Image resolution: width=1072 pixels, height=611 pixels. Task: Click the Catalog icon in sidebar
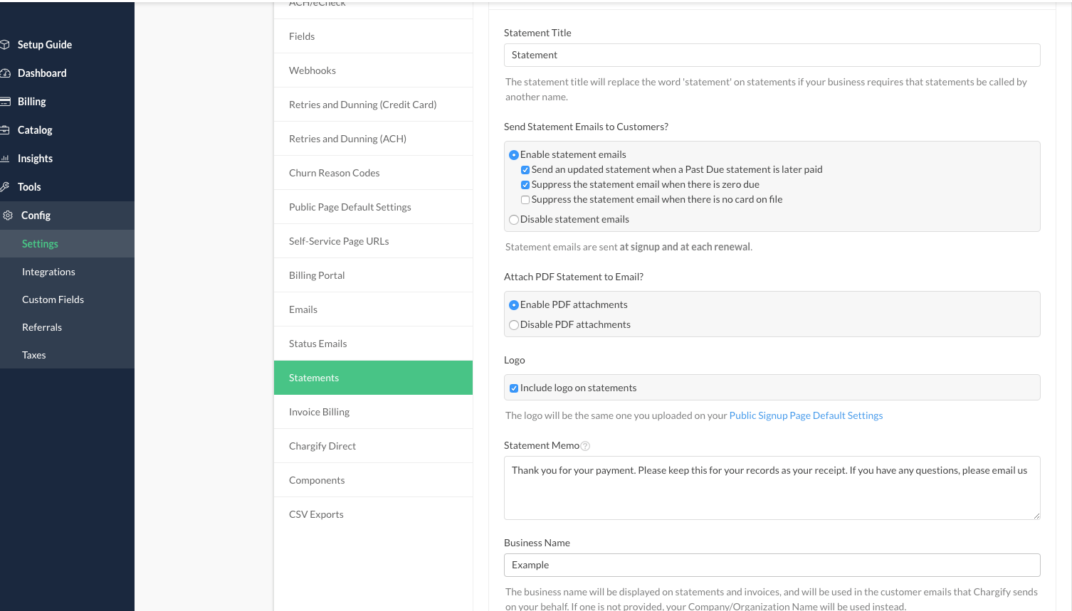(4, 130)
